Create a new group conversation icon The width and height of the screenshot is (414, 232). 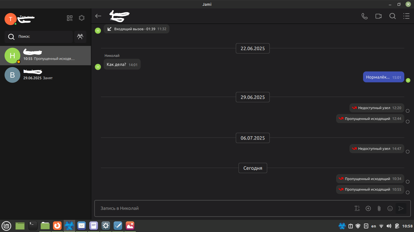point(80,37)
